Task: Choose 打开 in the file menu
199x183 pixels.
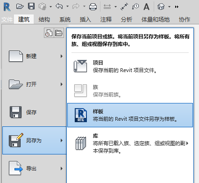Action: tap(35, 84)
